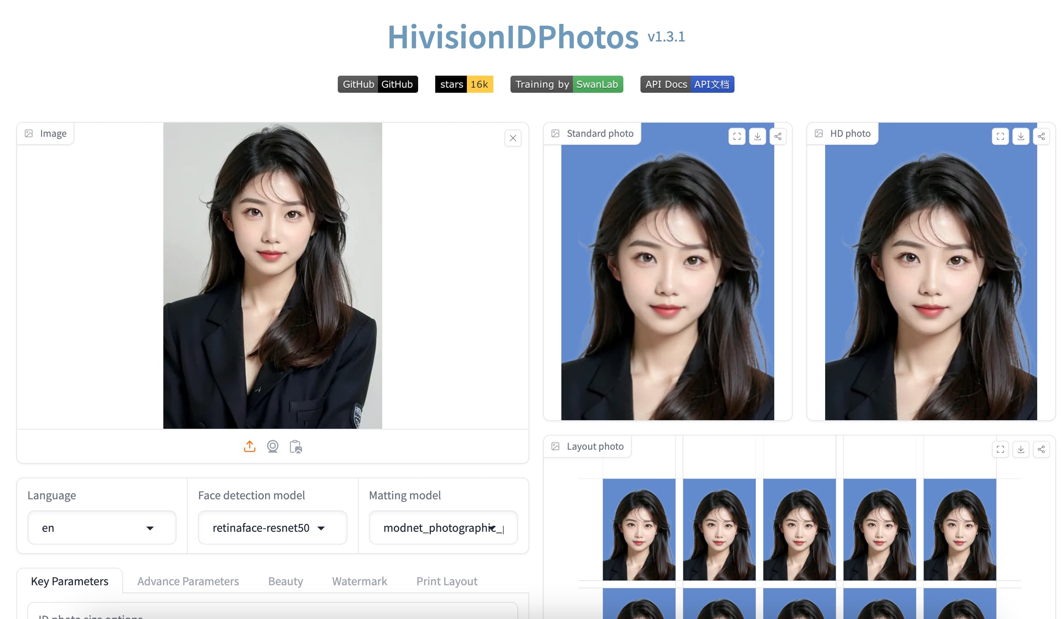View Layout photo in fullscreen
Image resolution: width=1062 pixels, height=619 pixels.
click(1000, 449)
